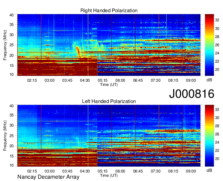This screenshot has height=181, width=223.
Task: Click the 'Right Handed Polarization' plot title
Action: pos(109,10)
